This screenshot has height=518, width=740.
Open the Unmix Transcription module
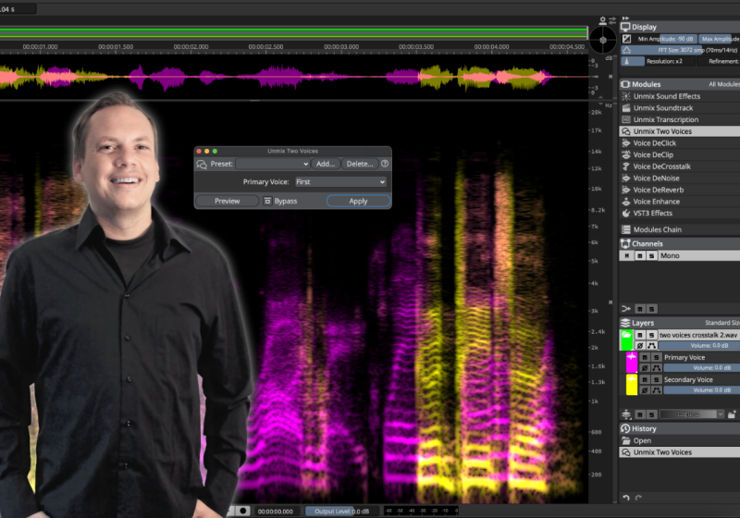tap(680, 120)
